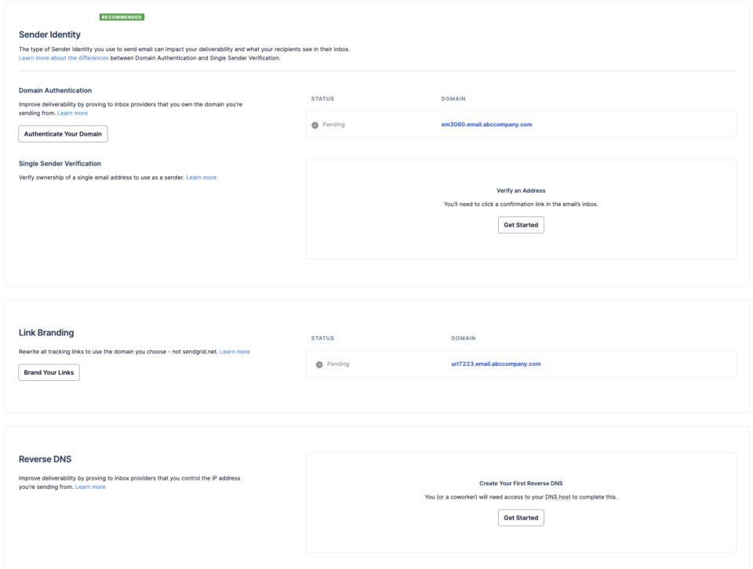Screen dimensions: 753x569
Task: Click the green Recommended badge
Action: [x=122, y=16]
